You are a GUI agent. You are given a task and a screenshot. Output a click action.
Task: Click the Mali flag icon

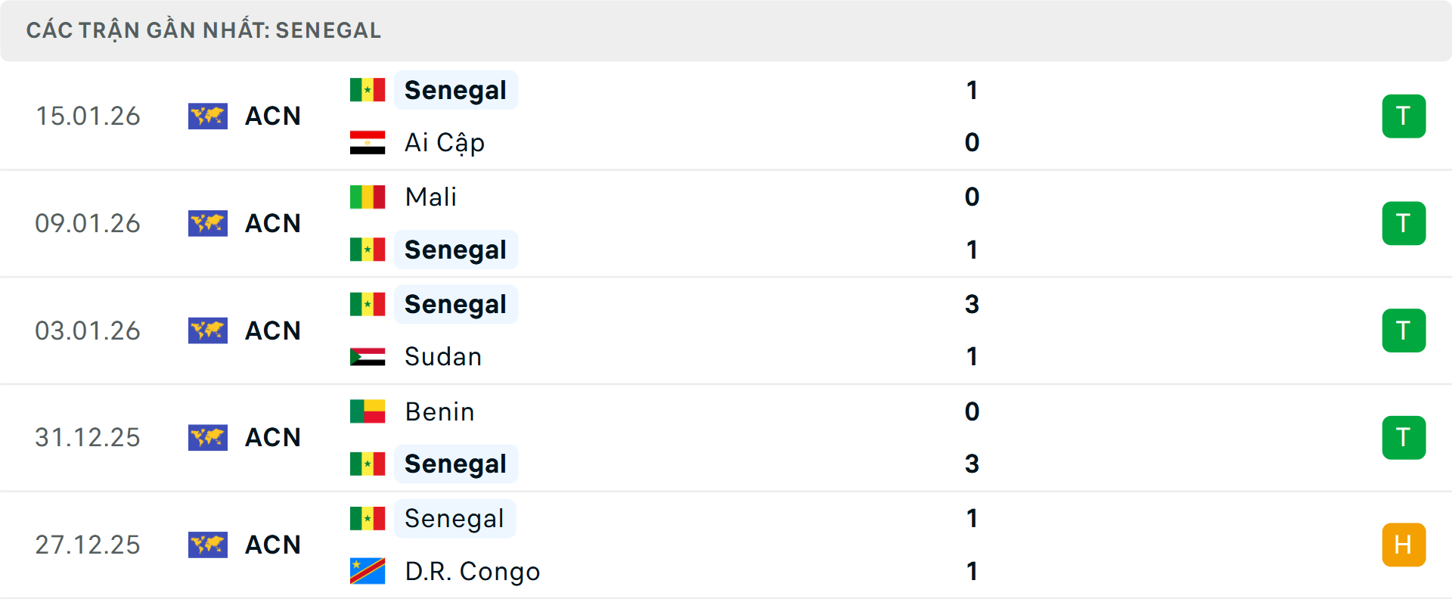[x=366, y=197]
